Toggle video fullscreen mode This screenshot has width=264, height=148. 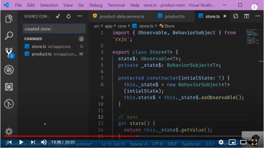(254, 142)
